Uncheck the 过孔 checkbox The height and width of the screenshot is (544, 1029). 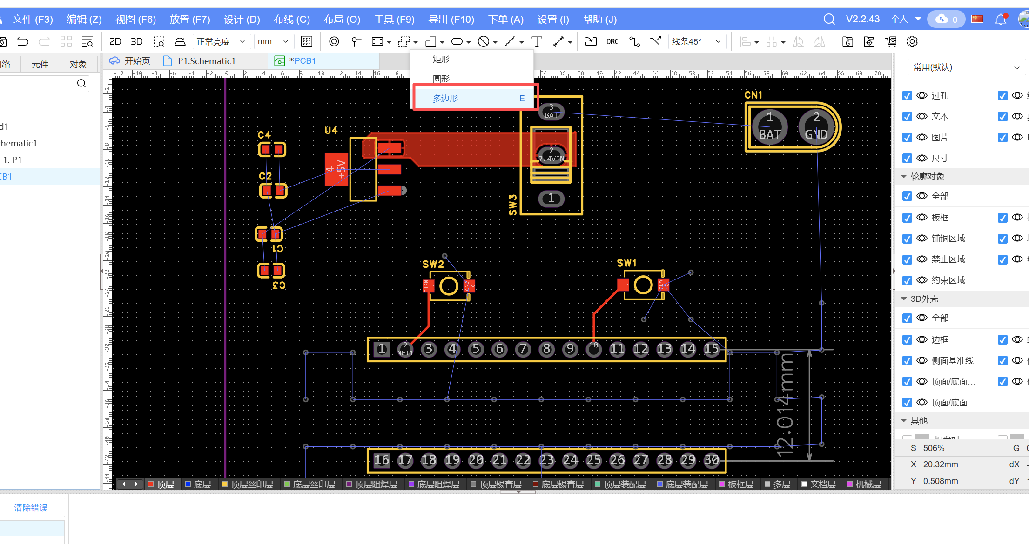(x=907, y=96)
